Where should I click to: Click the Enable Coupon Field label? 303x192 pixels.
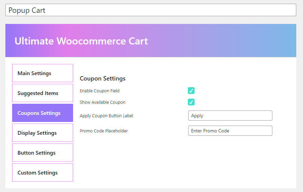click(x=100, y=91)
